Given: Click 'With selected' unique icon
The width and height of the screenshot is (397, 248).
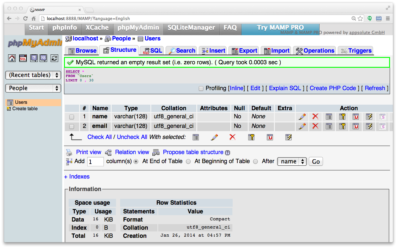Looking at the screenshot, I should pyautogui.click(x=270, y=137).
